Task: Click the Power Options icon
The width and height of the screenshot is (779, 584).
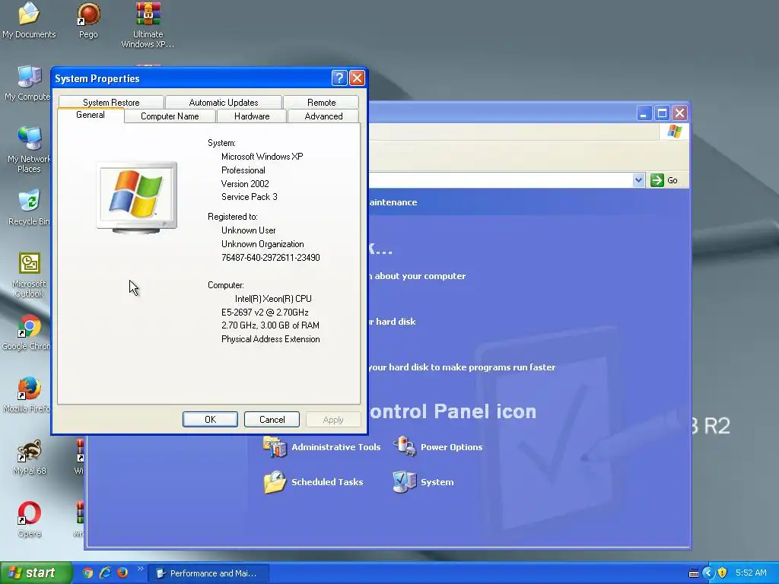Action: click(405, 446)
